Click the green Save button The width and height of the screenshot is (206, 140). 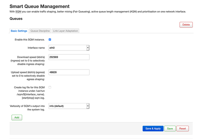click(x=170, y=129)
